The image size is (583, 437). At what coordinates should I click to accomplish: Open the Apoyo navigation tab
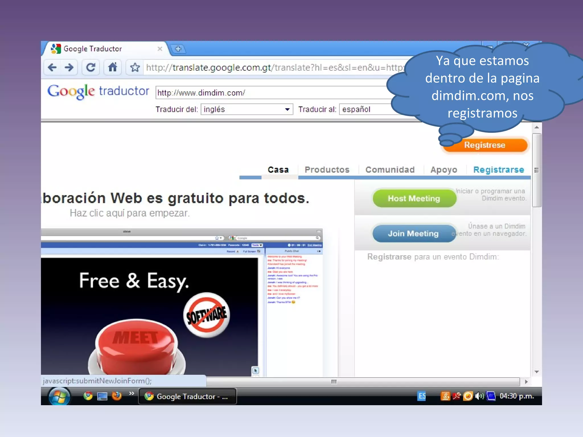click(444, 170)
